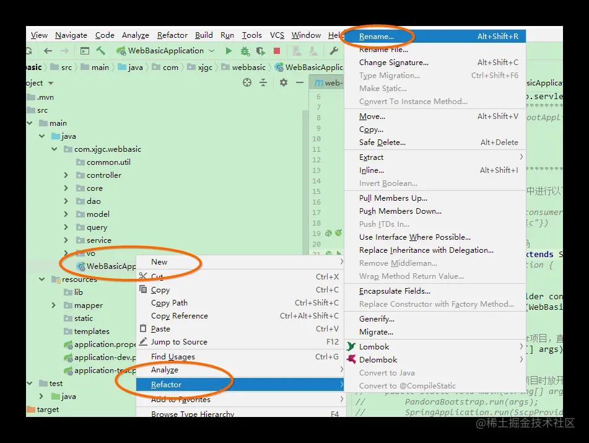Open the Code menu in menu bar

tap(105, 35)
